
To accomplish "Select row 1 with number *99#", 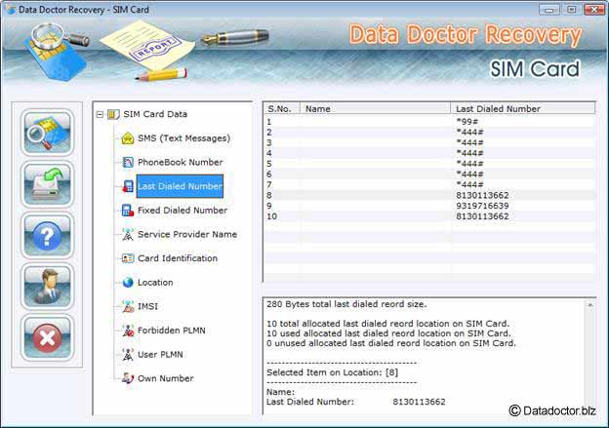I will 429,122.
